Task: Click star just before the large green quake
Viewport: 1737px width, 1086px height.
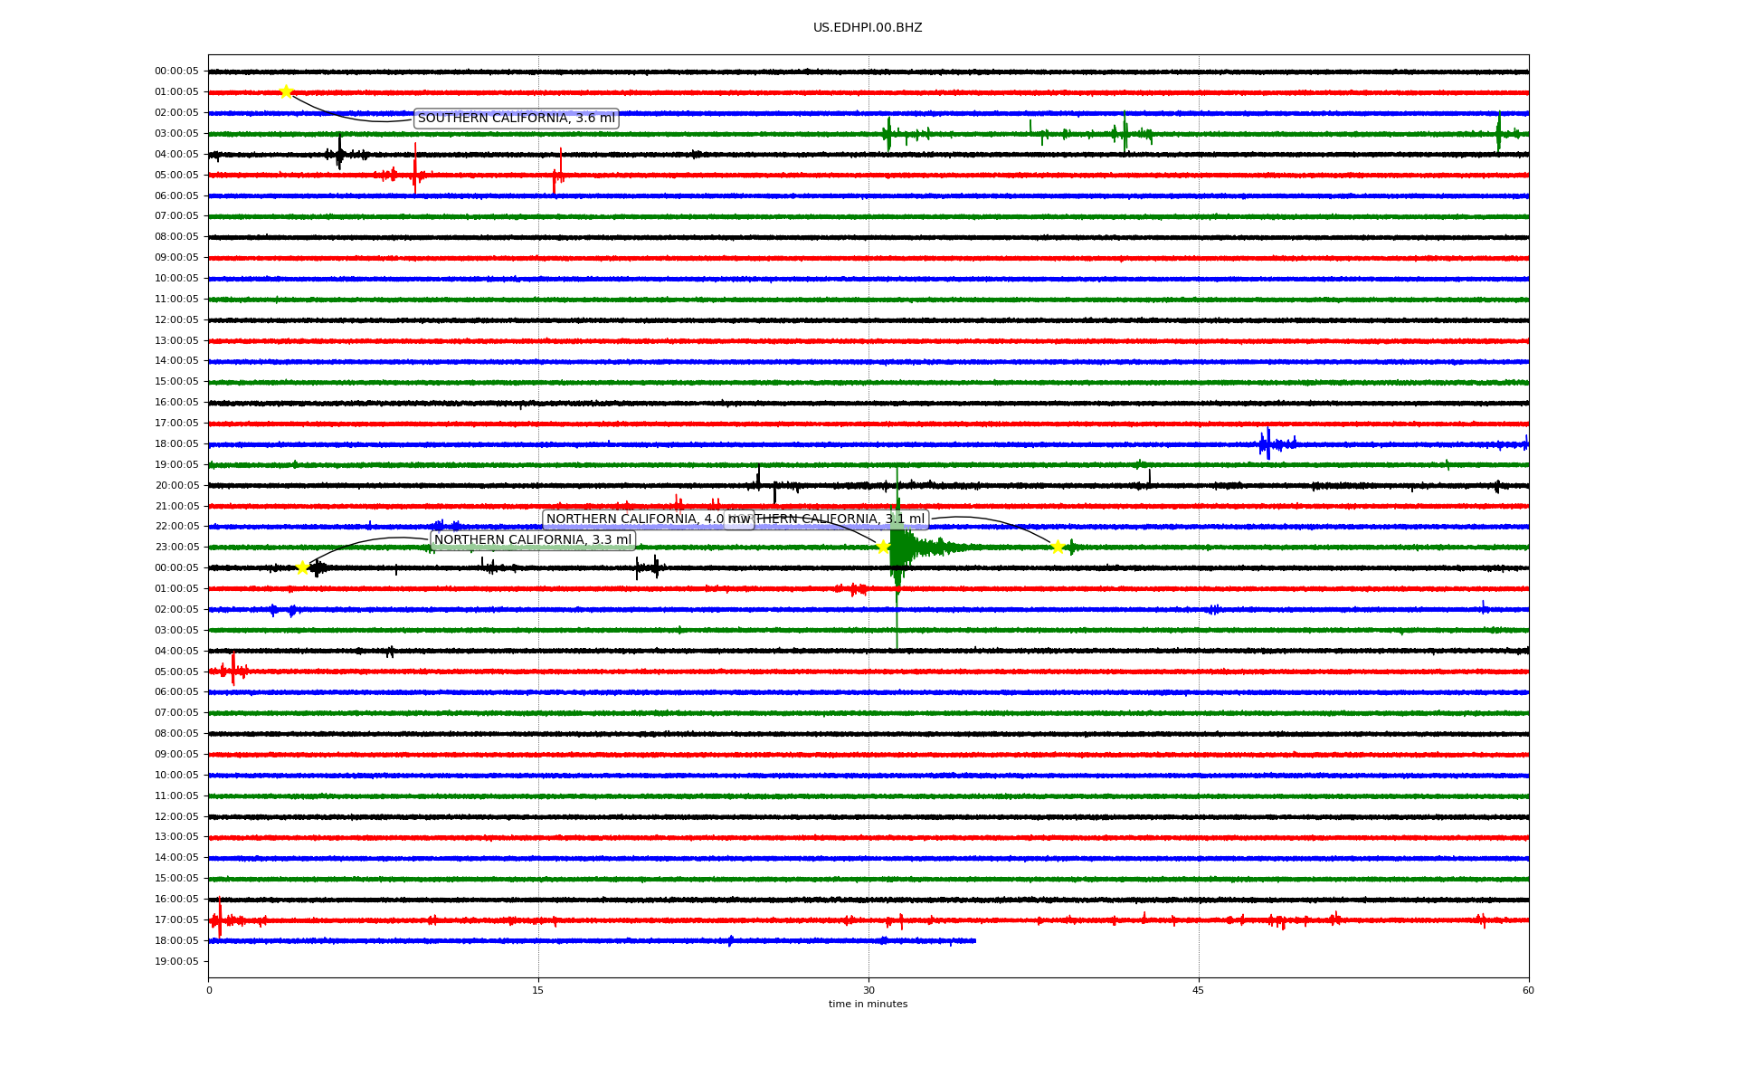Action: [x=883, y=547]
